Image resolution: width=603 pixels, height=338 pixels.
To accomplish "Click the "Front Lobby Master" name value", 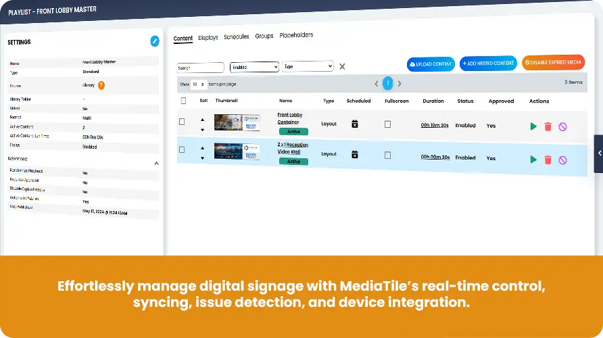I will point(99,62).
